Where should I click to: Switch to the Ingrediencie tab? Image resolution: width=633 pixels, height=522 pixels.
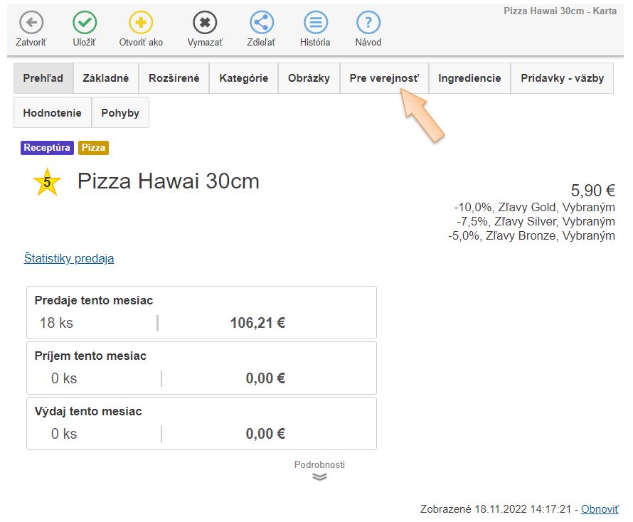[x=469, y=78]
